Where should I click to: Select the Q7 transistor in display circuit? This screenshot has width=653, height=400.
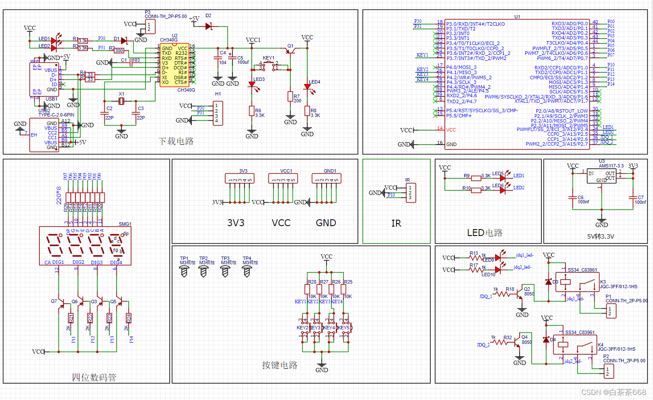tap(60, 303)
